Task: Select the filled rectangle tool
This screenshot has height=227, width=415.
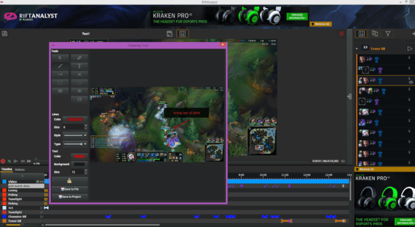Action: pos(60,91)
